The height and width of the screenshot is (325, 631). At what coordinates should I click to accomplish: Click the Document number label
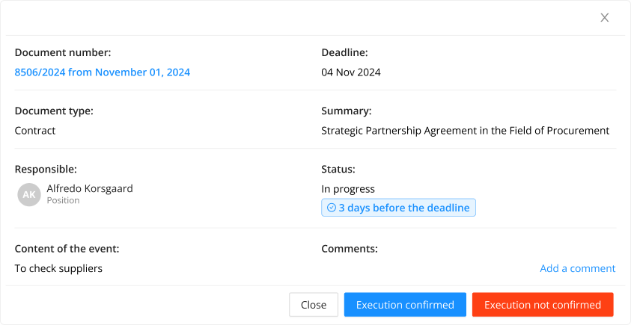[x=63, y=52]
